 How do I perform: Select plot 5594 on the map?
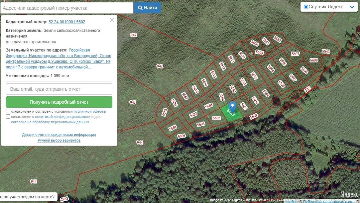[271, 68]
